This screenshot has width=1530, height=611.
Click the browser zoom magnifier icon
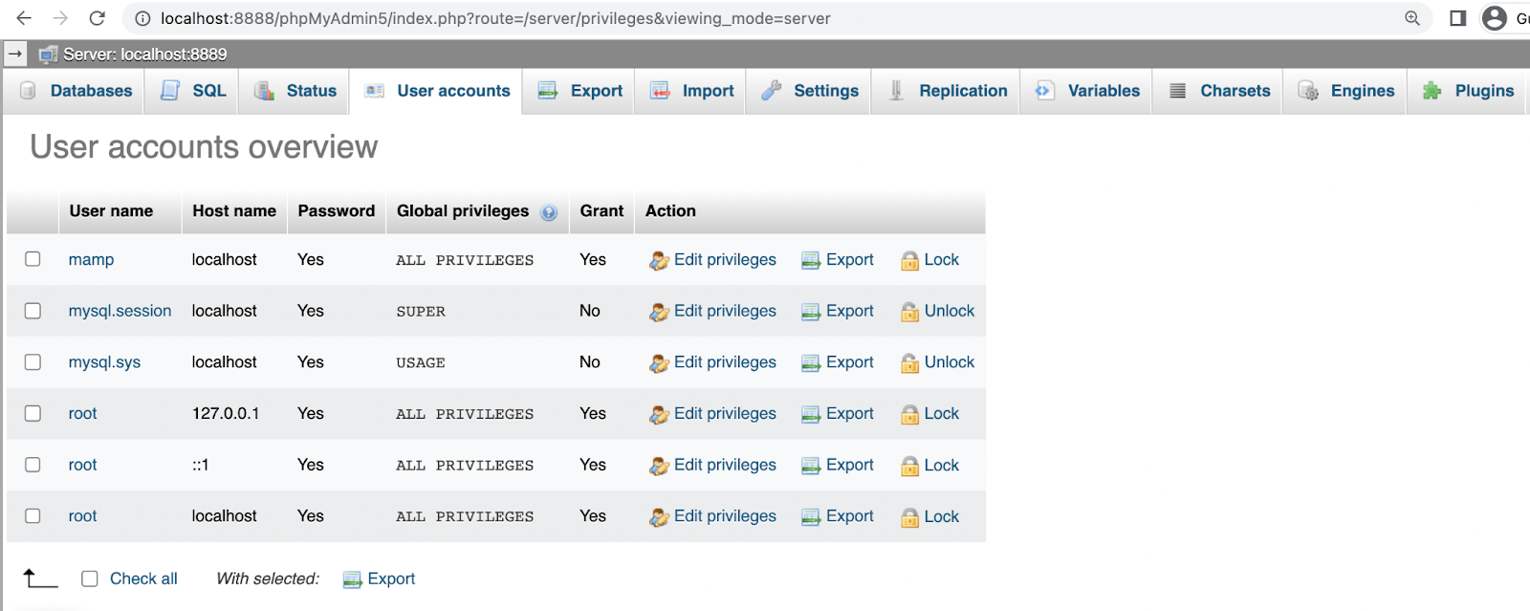tap(1412, 18)
